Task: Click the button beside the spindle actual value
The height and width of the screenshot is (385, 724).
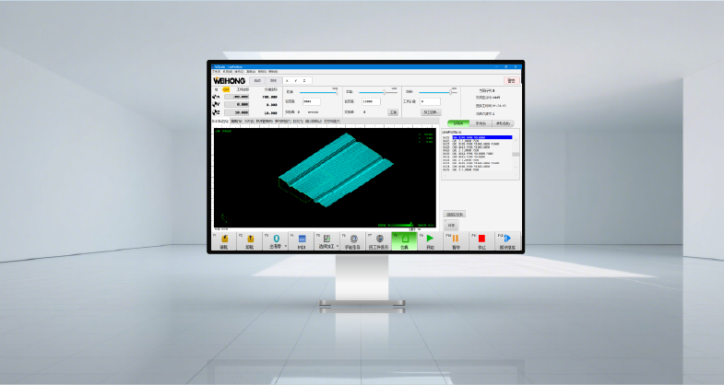Action: [x=392, y=111]
